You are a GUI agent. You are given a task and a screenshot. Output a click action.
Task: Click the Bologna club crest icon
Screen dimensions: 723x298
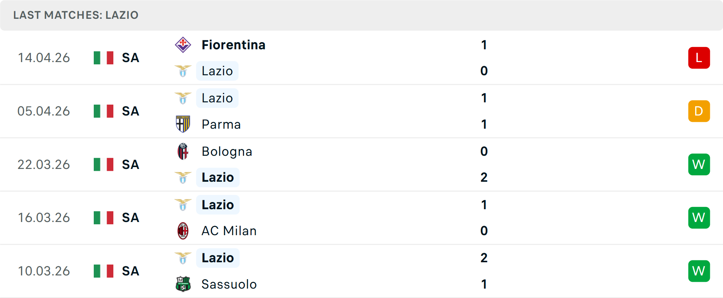pos(183,151)
